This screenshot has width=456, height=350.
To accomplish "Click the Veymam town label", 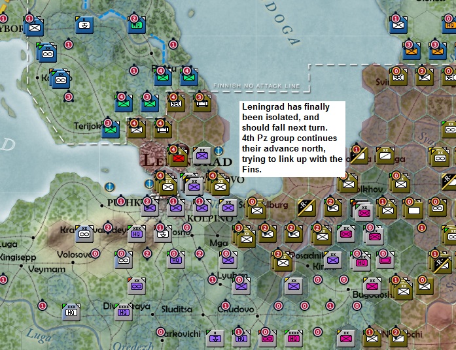I will point(47,269).
